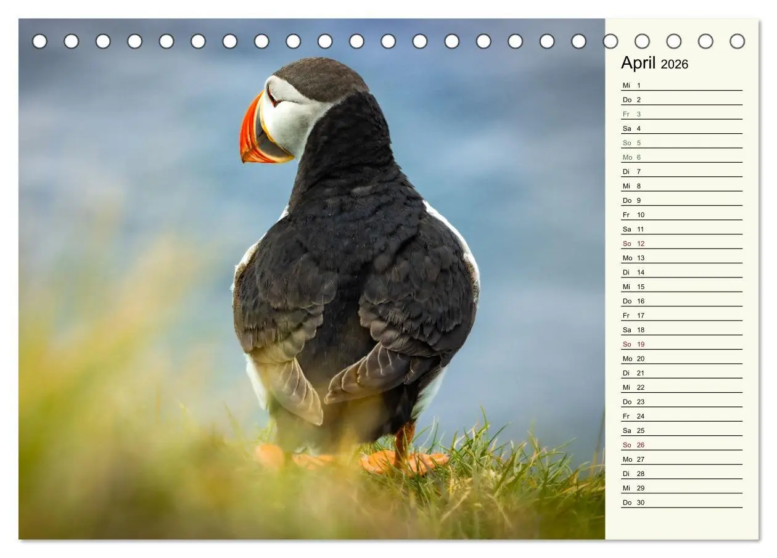This screenshot has height=558, width=777.
Task: Select the 'Di 14' date row
Action: [x=681, y=272]
